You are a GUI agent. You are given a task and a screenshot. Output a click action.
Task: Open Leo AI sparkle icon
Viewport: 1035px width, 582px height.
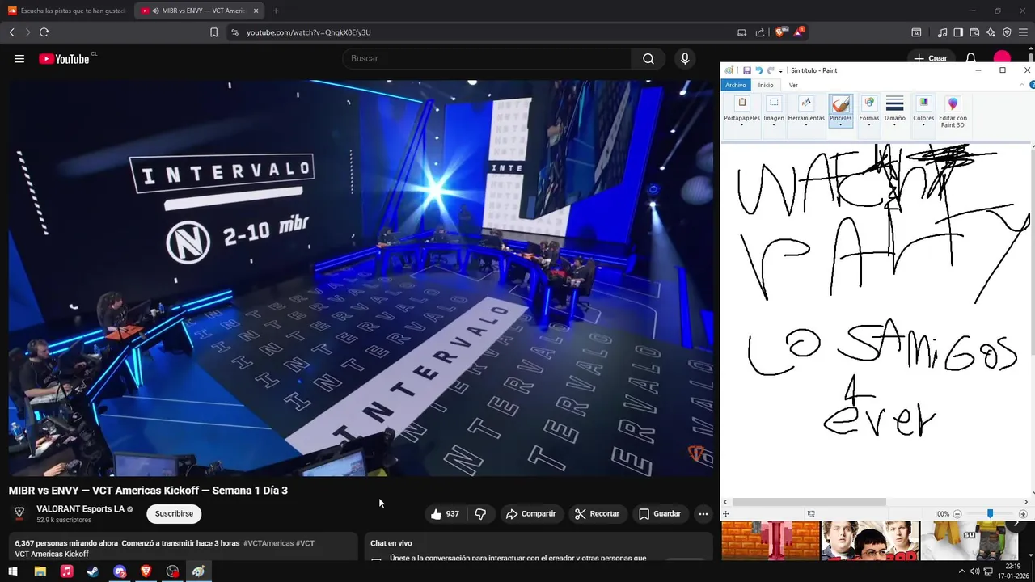click(991, 32)
